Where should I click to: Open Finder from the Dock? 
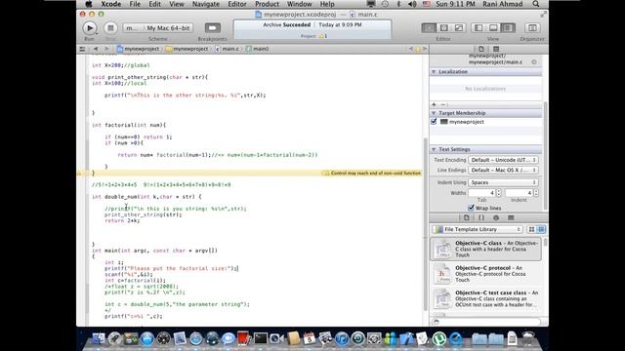pyautogui.click(x=99, y=338)
